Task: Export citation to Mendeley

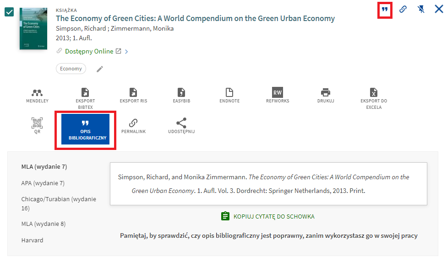Action: coord(37,96)
